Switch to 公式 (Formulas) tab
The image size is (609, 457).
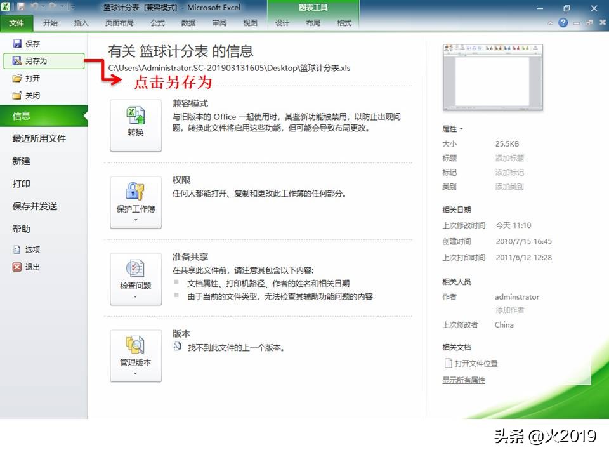click(158, 23)
